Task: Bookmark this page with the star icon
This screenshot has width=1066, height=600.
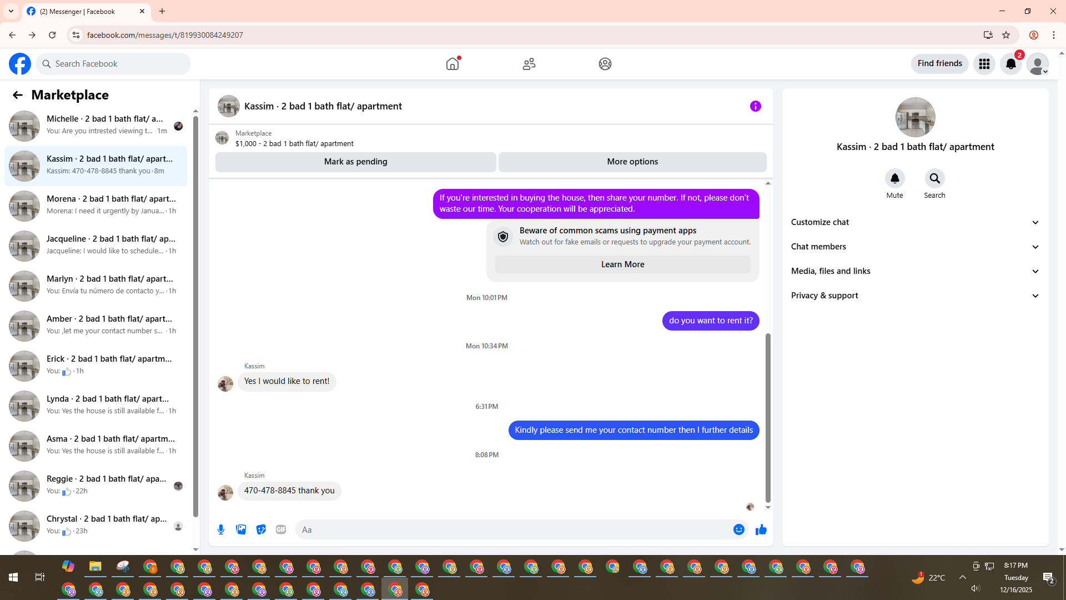Action: pos(1006,35)
